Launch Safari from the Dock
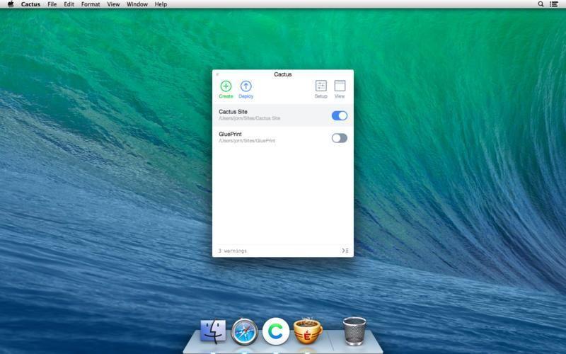The image size is (566, 354). point(245,331)
